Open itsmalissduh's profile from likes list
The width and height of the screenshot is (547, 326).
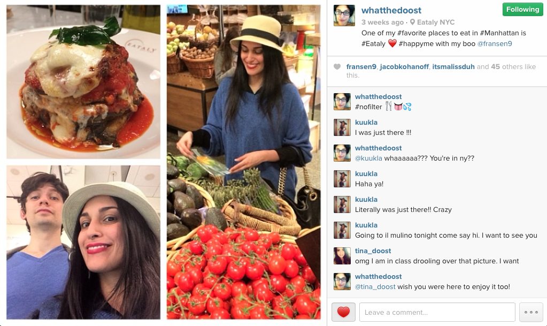click(453, 67)
